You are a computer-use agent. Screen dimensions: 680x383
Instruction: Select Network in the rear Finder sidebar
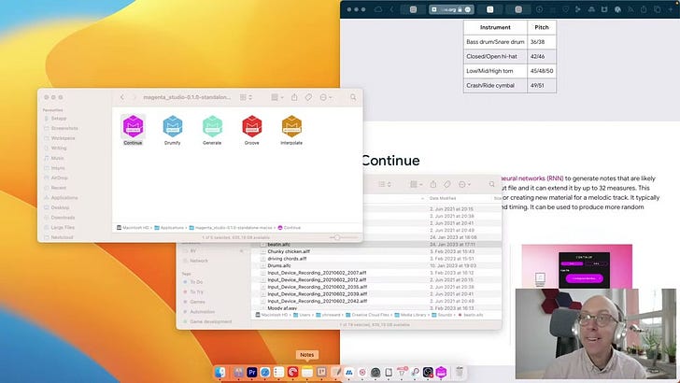point(195,261)
